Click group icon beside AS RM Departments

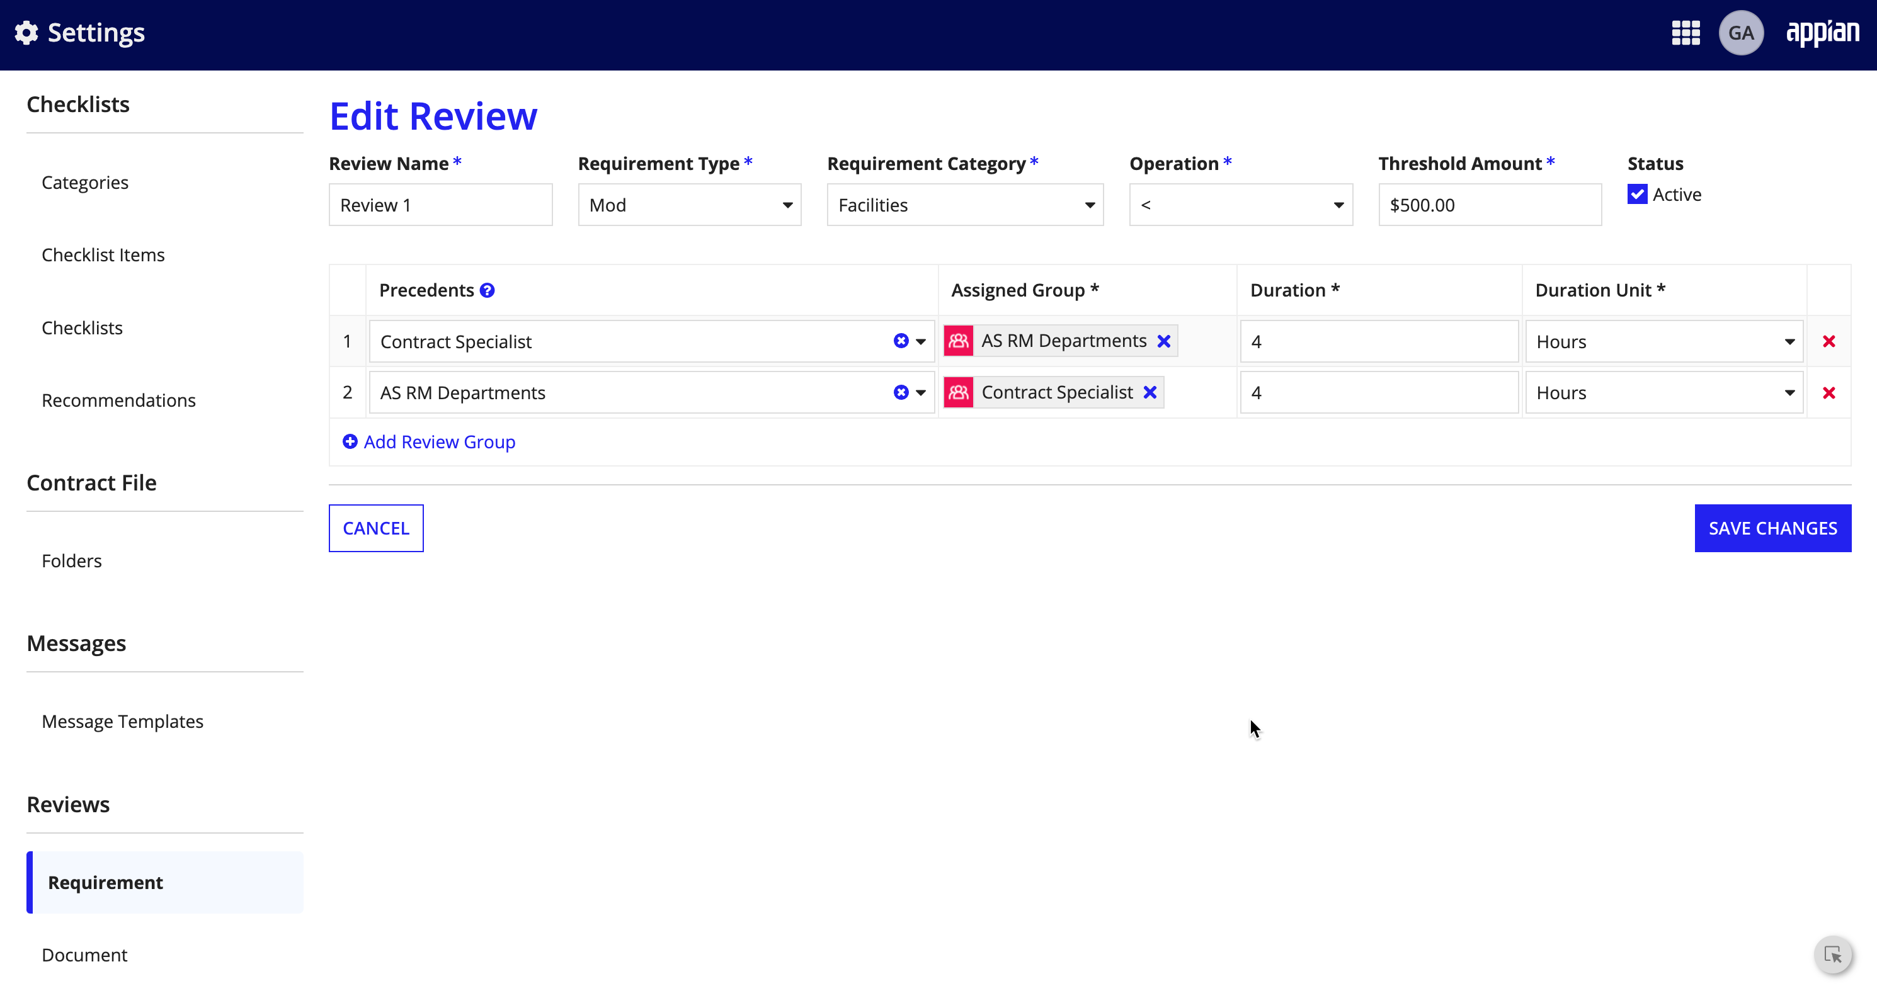(x=958, y=341)
